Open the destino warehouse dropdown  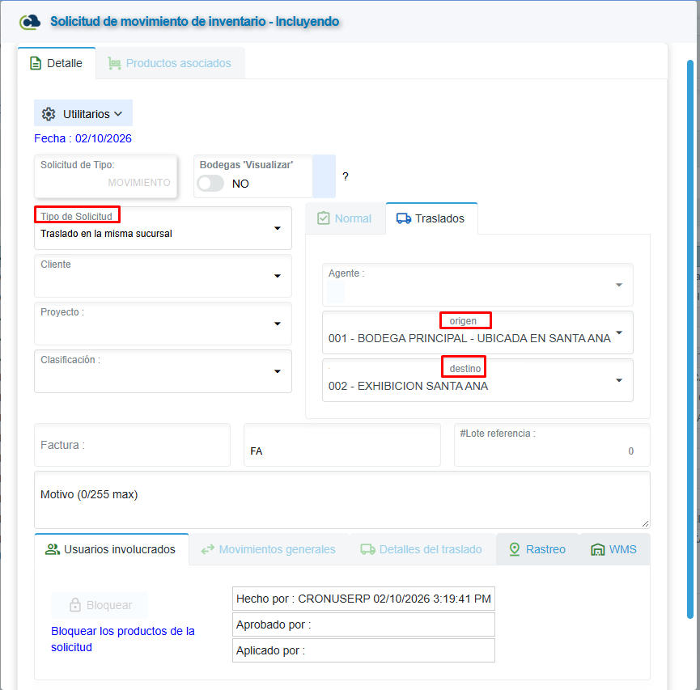coord(619,381)
